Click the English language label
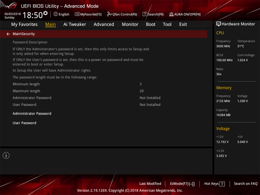 [64, 14]
